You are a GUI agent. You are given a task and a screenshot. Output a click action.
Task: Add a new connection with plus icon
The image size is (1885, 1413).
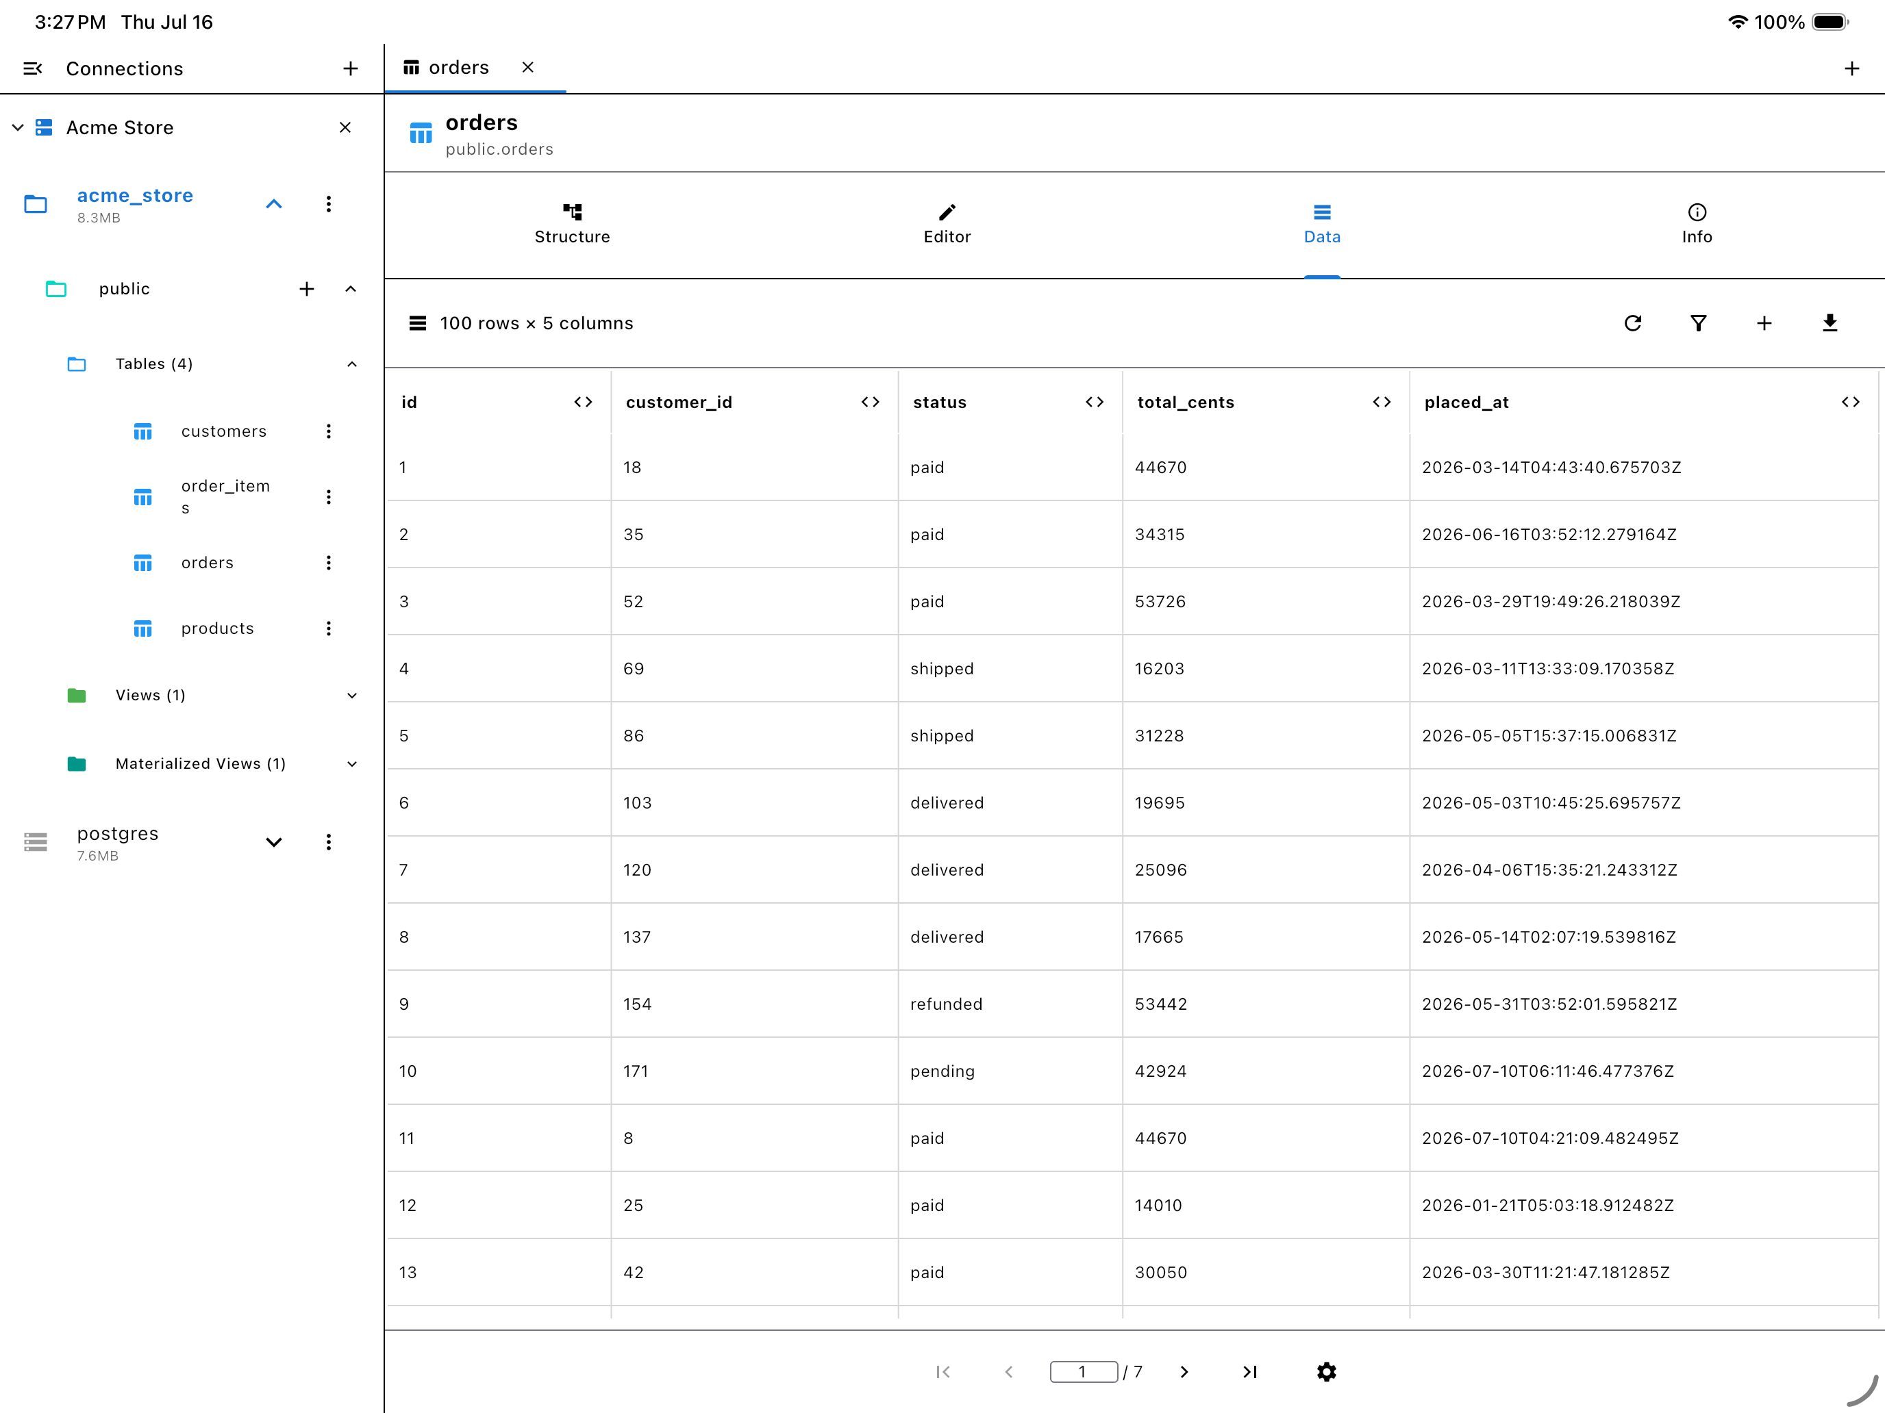(350, 68)
